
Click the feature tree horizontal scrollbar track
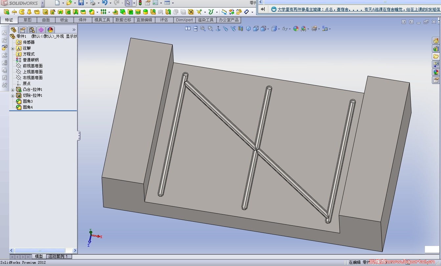point(43,251)
